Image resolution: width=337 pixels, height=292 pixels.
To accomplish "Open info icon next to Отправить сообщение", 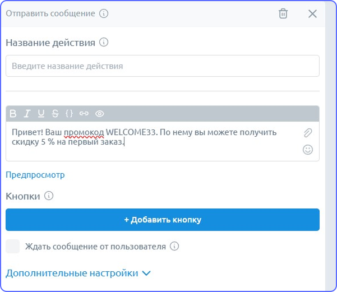I will pyautogui.click(x=104, y=13).
